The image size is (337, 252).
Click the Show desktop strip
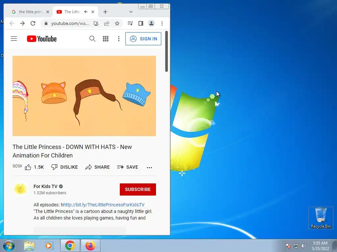pos(335,245)
